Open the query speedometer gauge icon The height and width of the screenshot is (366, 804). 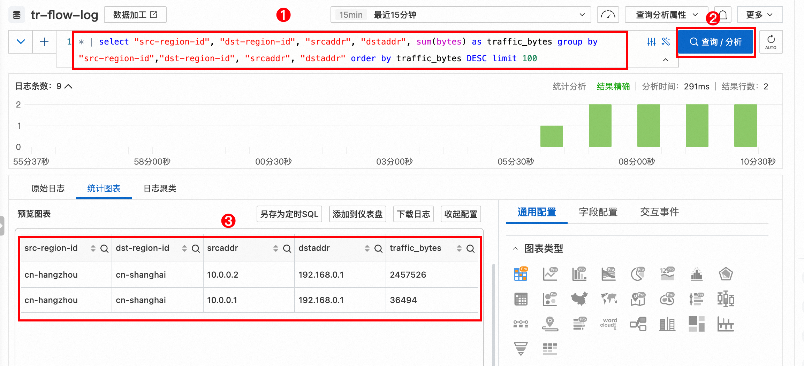608,15
